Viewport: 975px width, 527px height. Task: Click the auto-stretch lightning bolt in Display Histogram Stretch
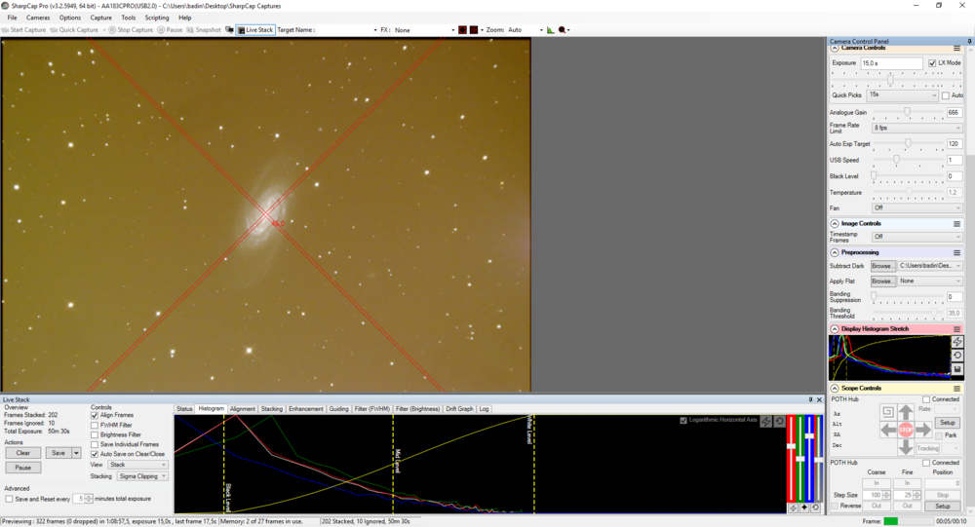pos(957,342)
